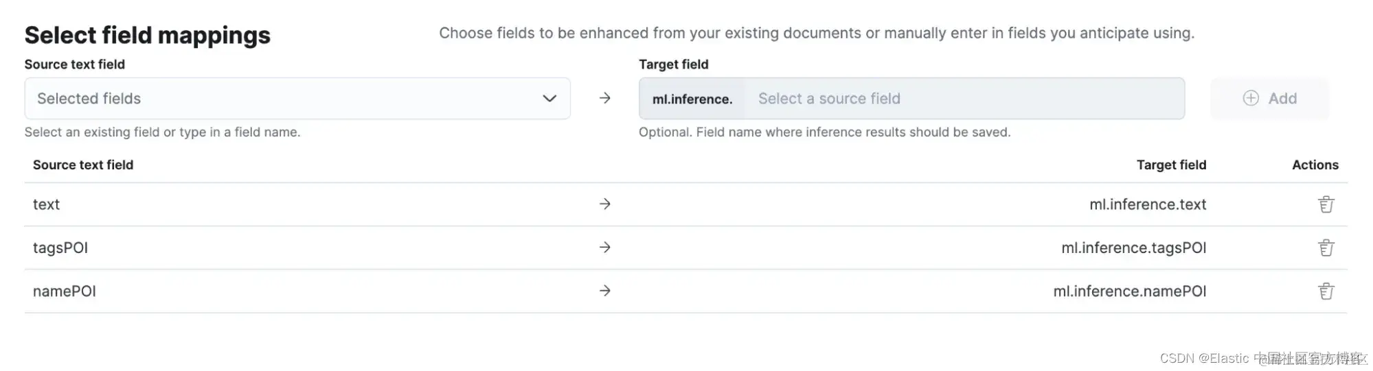Focus the Target field input box
The image size is (1373, 371).
point(962,99)
